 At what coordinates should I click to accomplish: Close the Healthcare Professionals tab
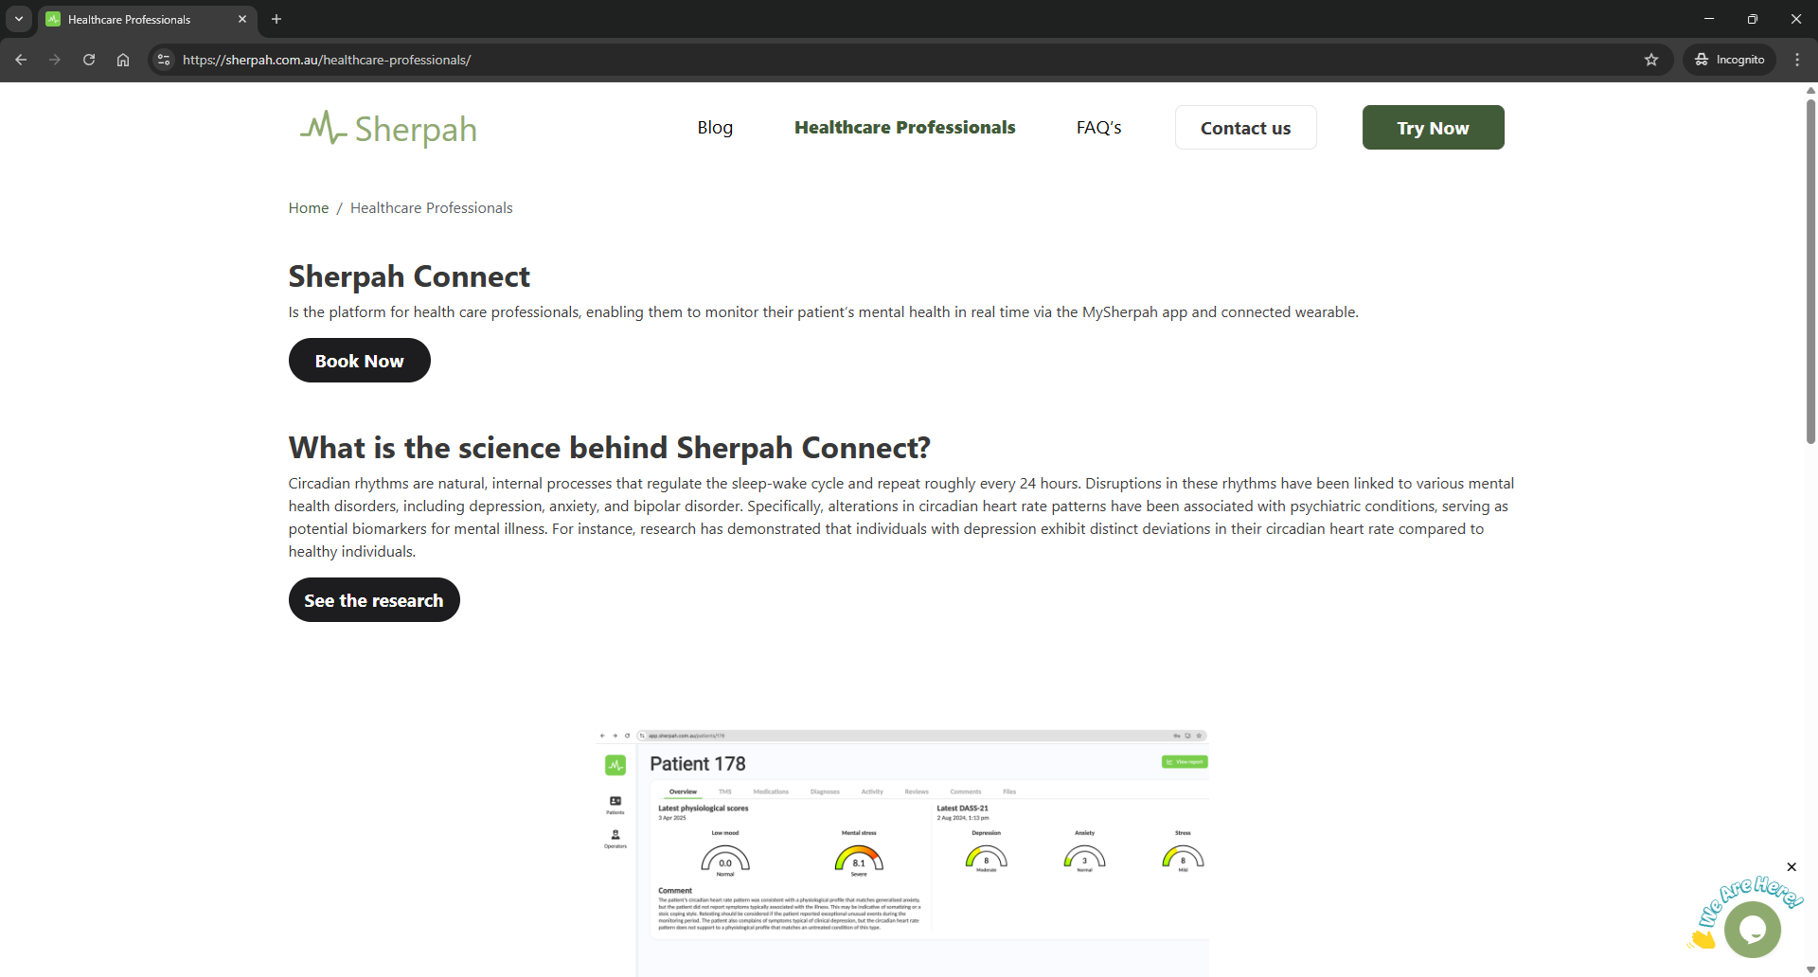[242, 19]
